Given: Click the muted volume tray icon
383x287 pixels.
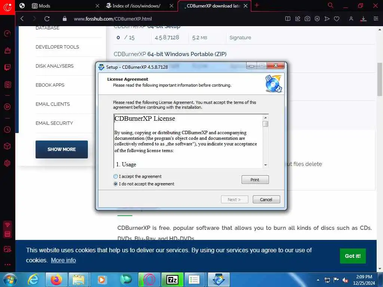Looking at the screenshot, I should click(x=345, y=280).
